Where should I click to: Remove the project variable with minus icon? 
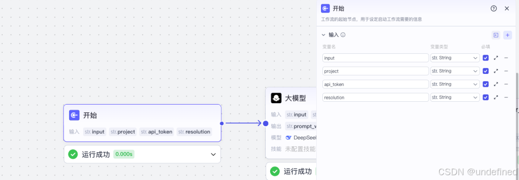coord(506,71)
